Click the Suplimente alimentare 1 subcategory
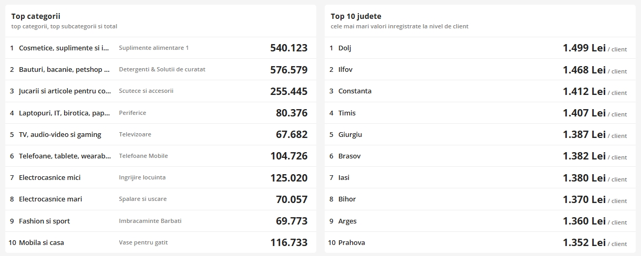 coord(153,48)
